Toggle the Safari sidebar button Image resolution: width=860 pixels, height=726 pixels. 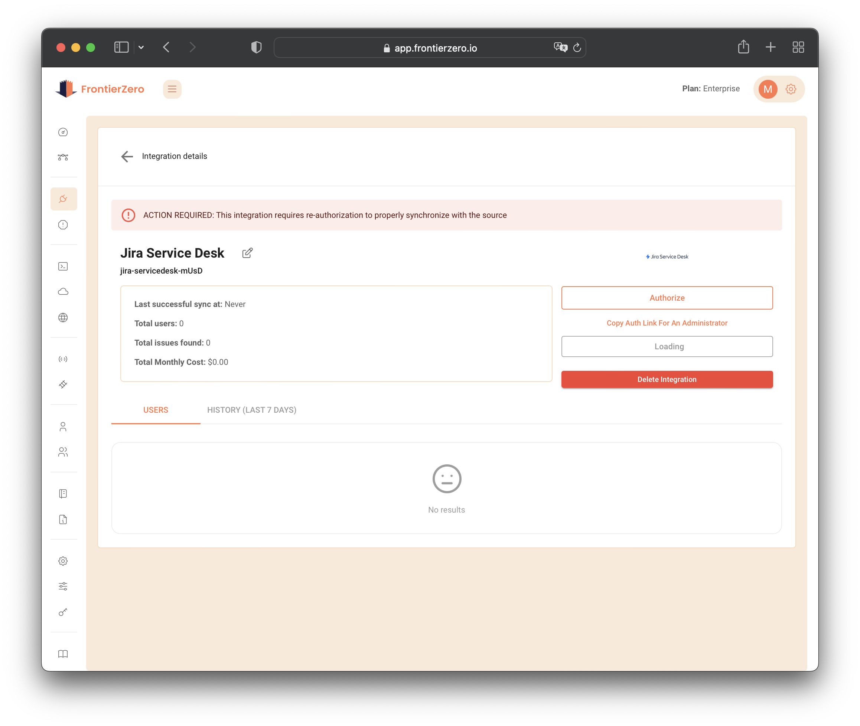click(x=121, y=48)
